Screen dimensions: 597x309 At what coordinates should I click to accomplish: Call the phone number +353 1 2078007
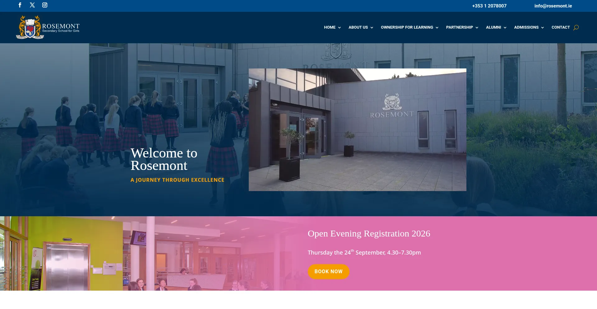489,6
